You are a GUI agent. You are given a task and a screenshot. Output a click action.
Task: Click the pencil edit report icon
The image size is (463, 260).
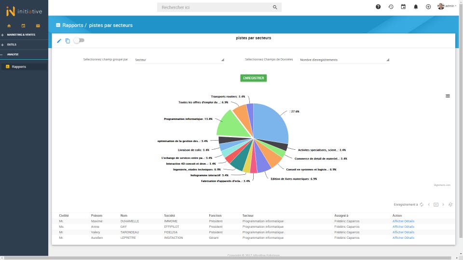coord(59,41)
